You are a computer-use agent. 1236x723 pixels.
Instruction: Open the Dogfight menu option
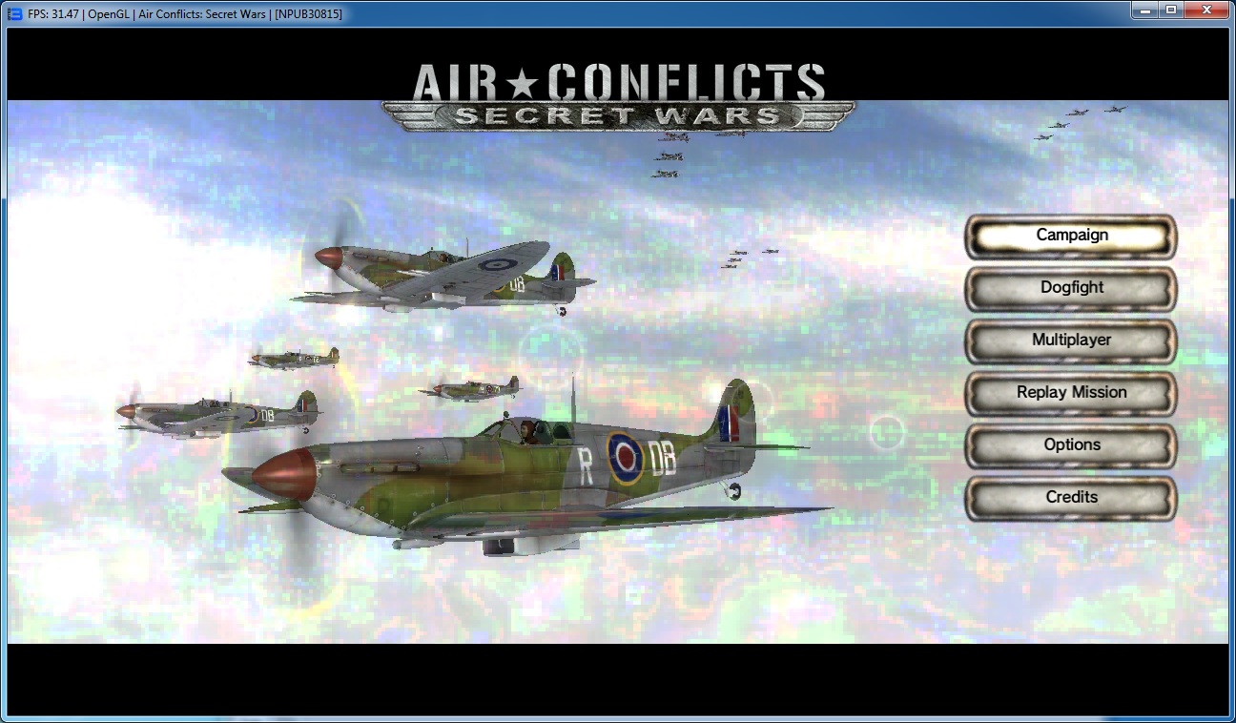point(1071,288)
